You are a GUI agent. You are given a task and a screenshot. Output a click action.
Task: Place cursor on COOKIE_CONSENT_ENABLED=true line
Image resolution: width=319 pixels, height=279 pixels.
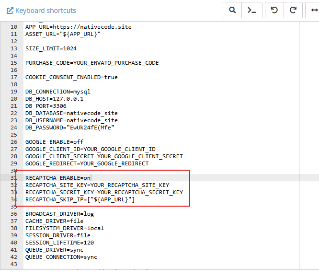click(x=71, y=77)
